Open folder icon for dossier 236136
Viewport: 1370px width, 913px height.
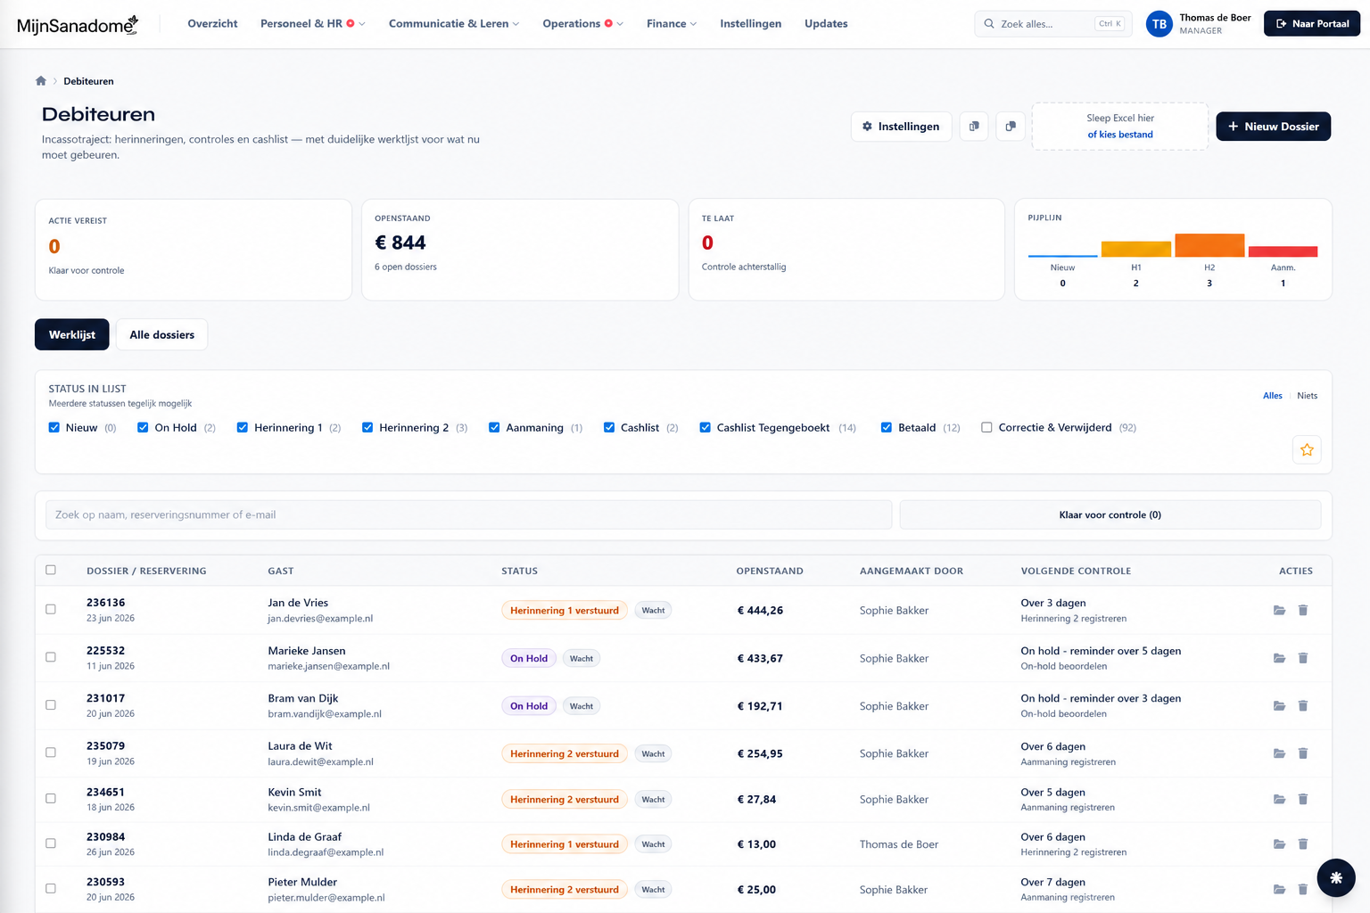1279,611
